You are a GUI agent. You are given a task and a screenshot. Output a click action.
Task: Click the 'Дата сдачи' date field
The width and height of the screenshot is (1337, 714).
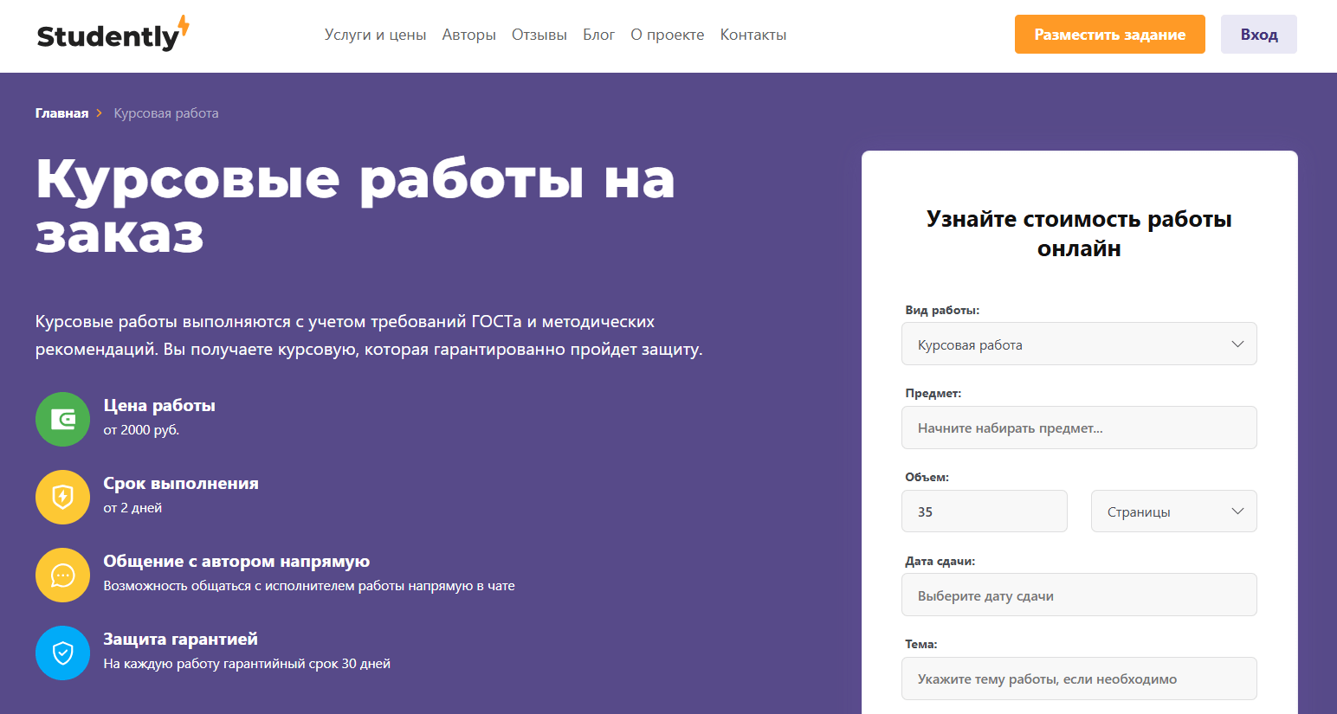(x=1078, y=595)
